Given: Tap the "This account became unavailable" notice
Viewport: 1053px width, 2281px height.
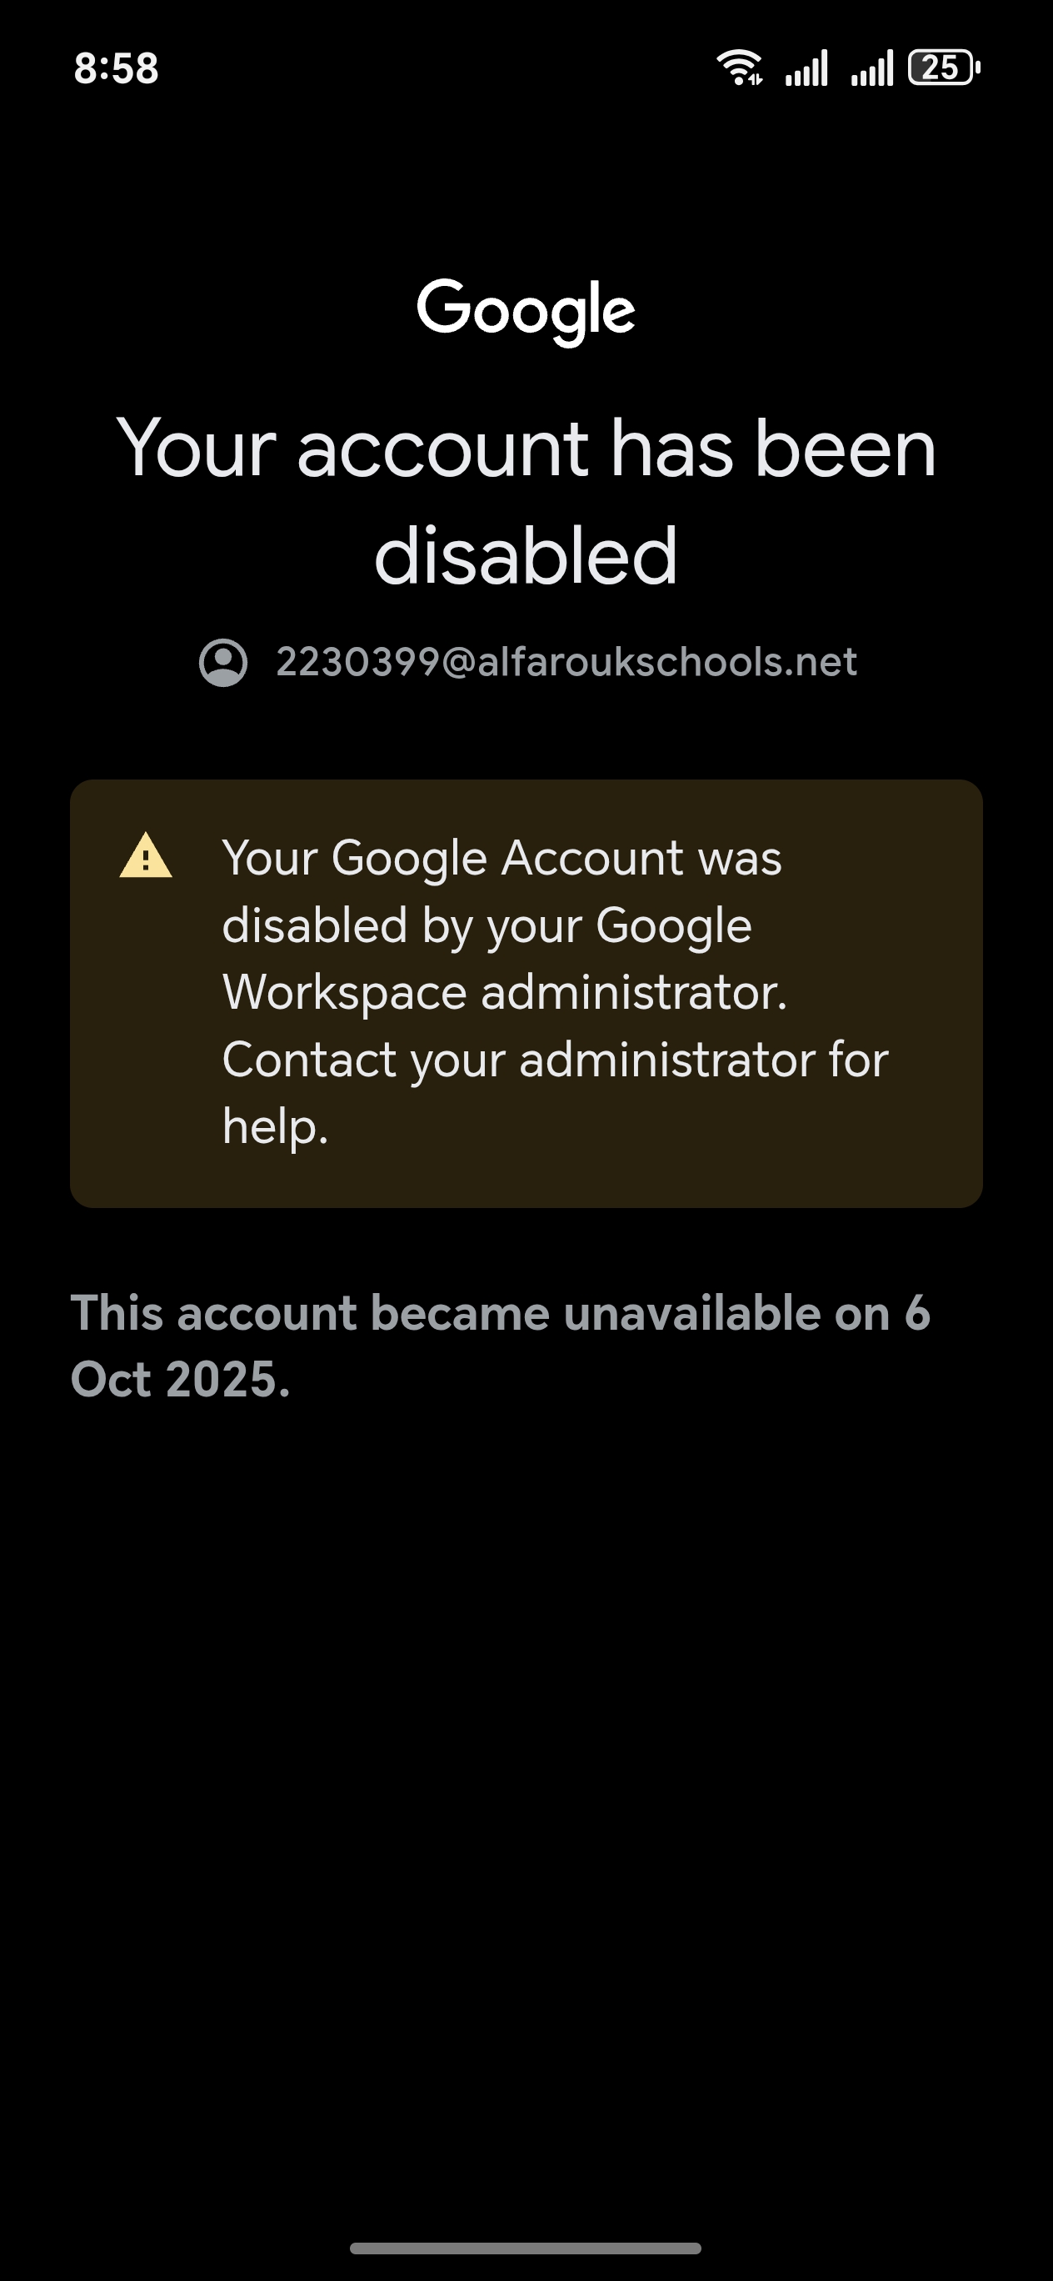Looking at the screenshot, I should tap(478, 1312).
